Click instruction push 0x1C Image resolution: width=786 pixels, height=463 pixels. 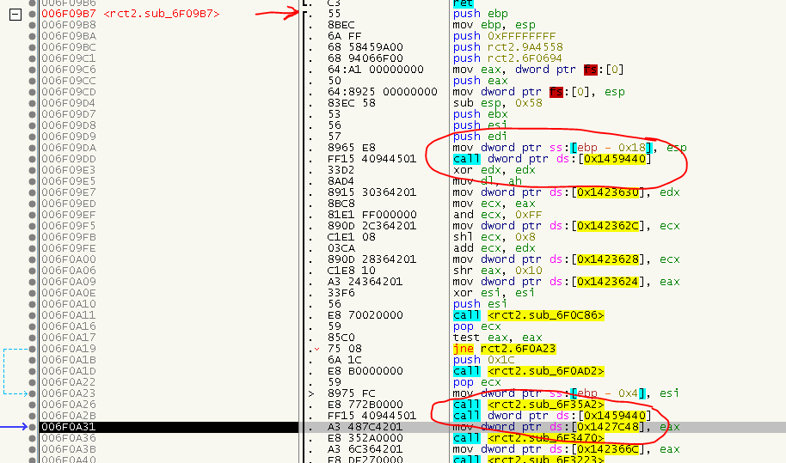click(x=484, y=360)
